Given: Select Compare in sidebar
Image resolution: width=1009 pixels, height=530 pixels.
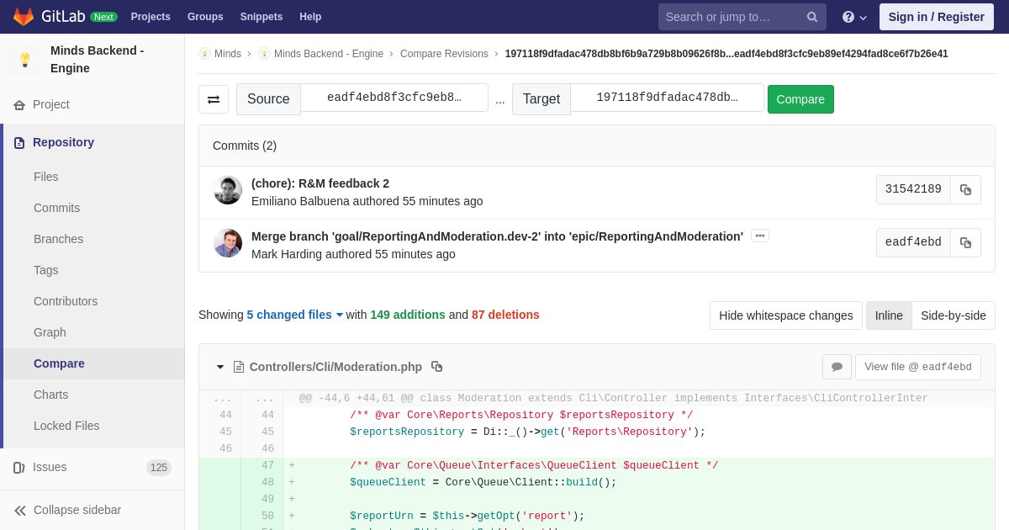Looking at the screenshot, I should (59, 363).
